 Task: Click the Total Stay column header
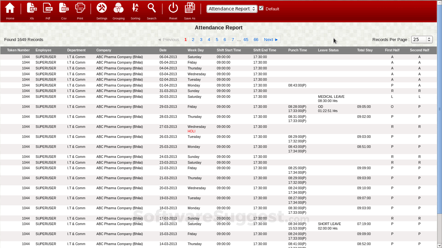(365, 50)
